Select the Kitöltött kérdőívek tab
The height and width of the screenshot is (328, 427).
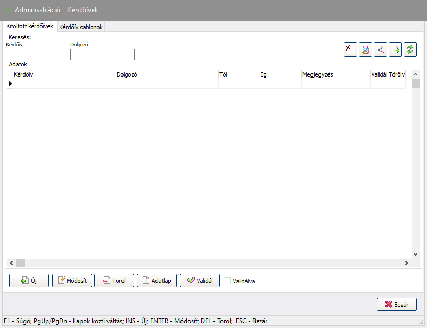coord(30,26)
